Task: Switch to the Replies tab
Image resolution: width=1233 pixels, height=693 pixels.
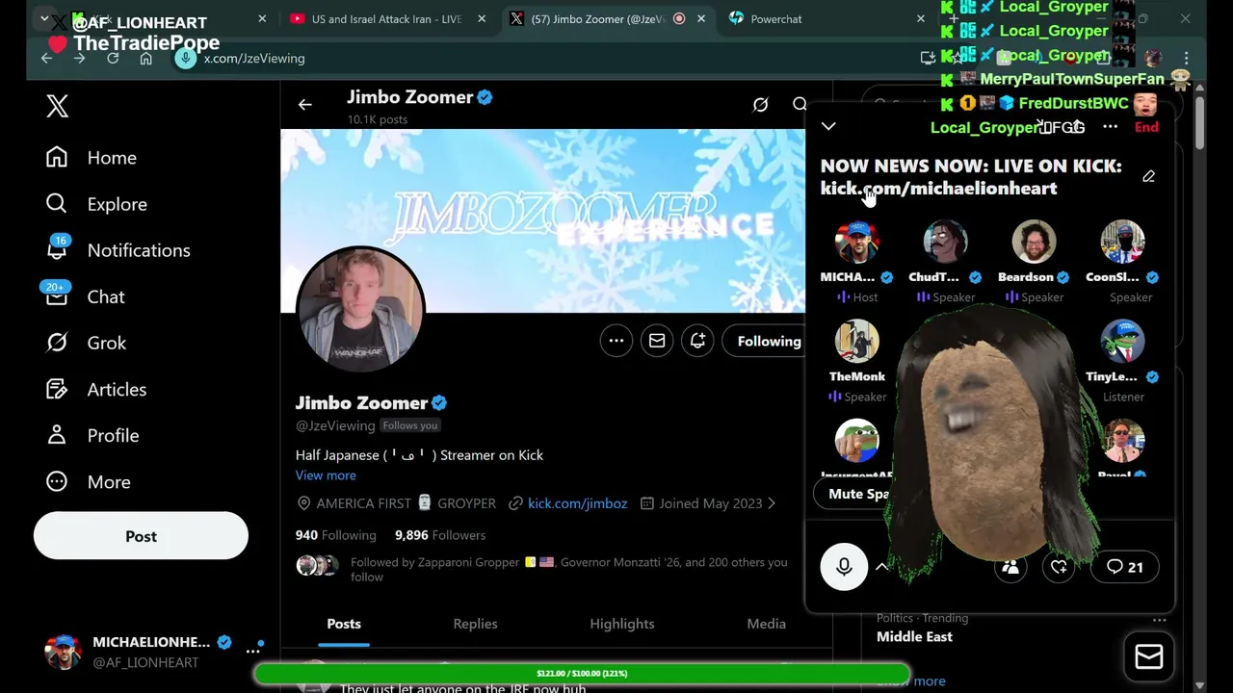Action: (x=475, y=624)
